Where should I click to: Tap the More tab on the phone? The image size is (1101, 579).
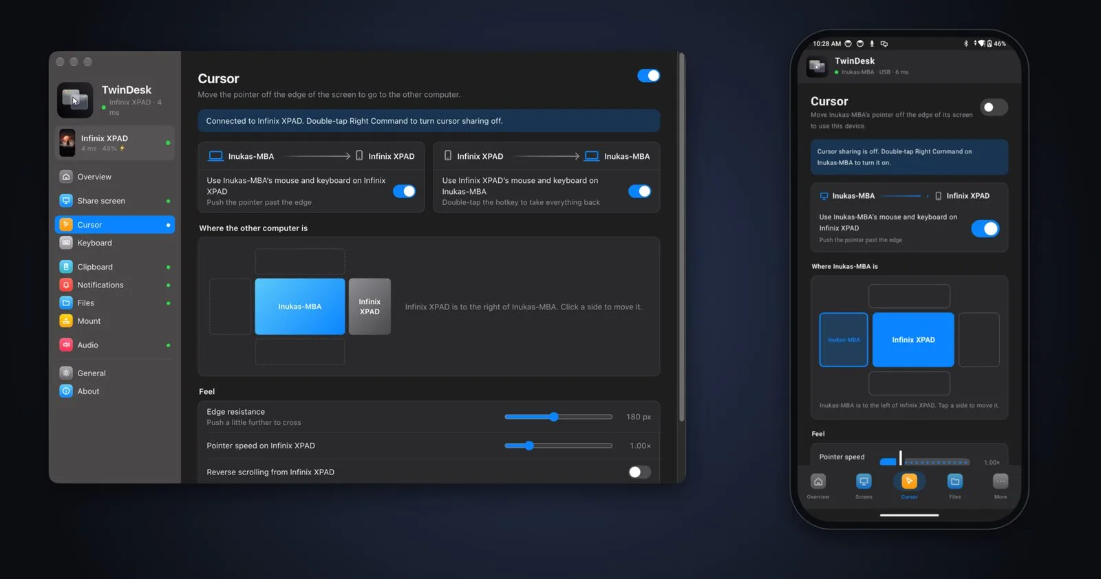(1001, 486)
